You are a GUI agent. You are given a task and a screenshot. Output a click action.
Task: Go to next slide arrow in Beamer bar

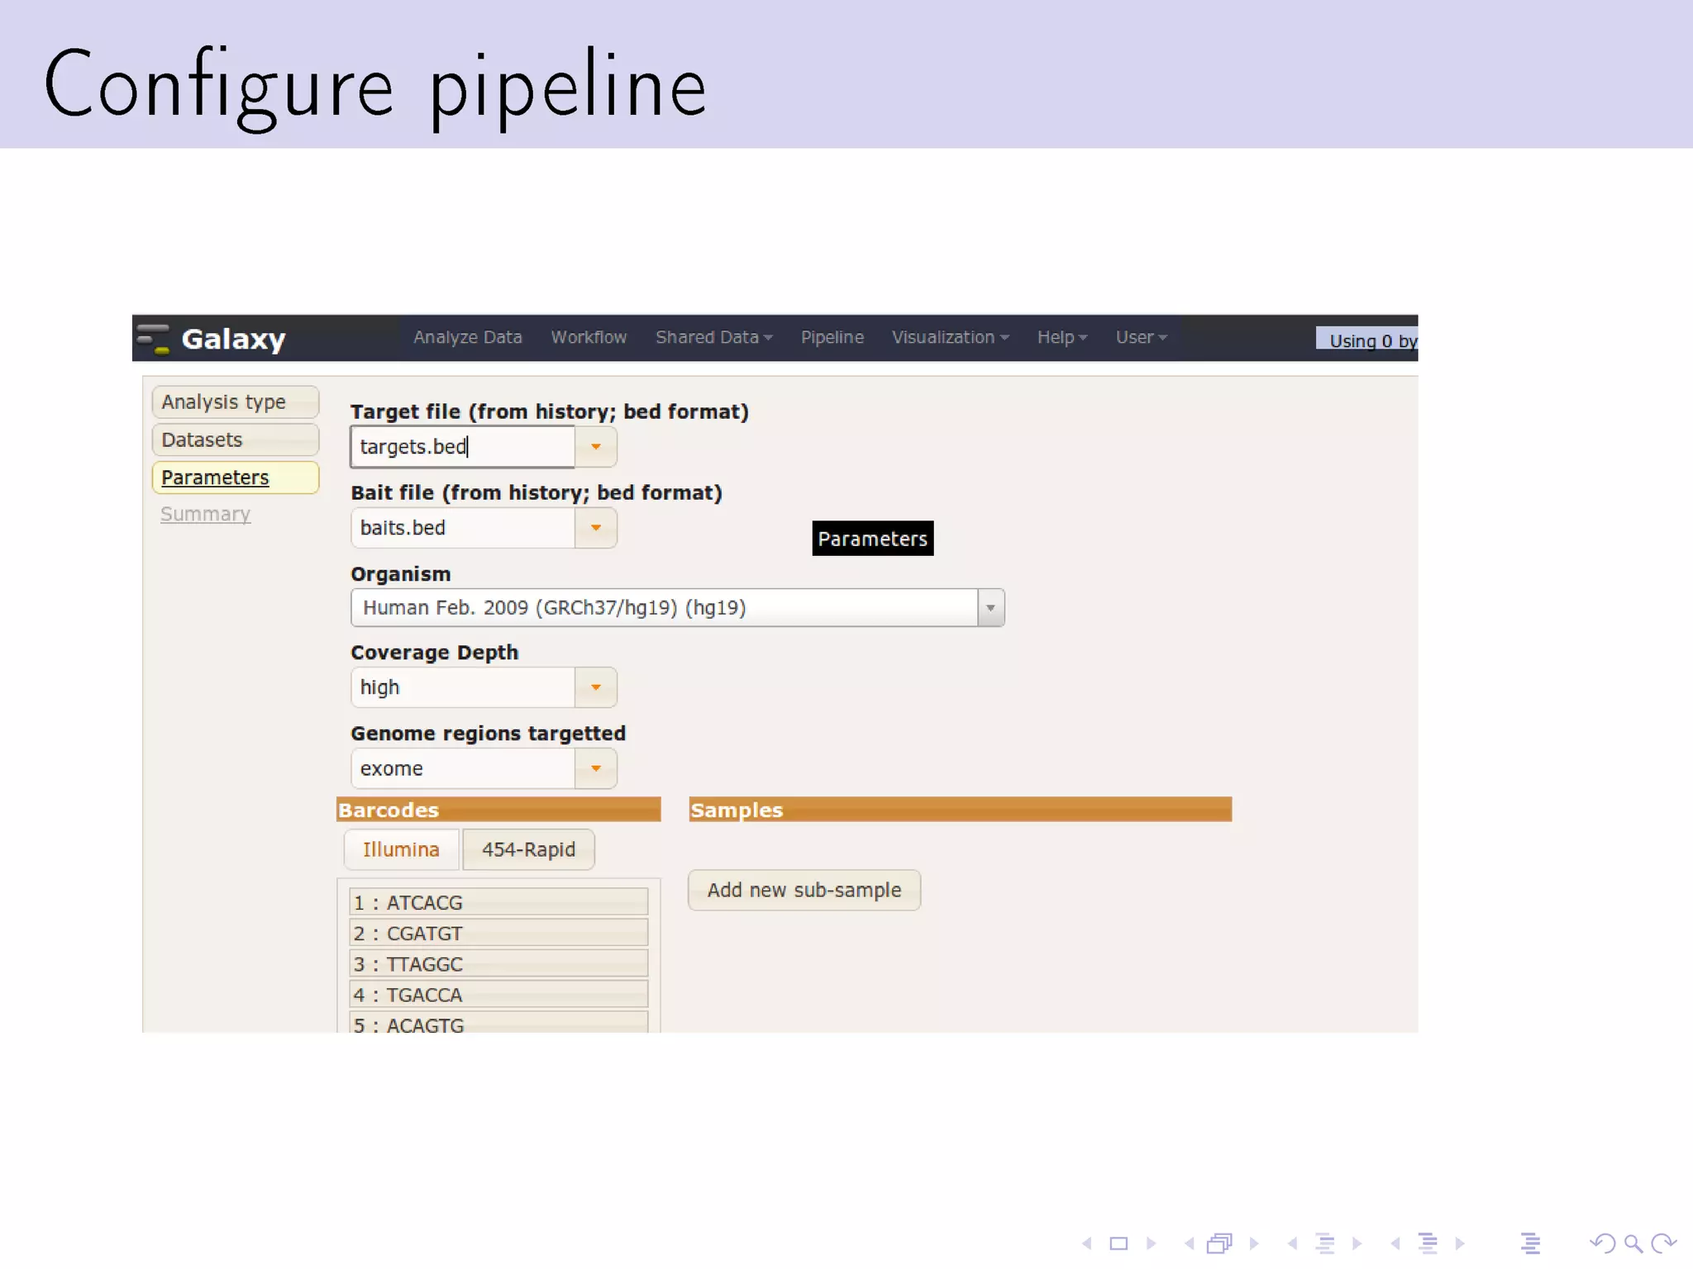(x=1151, y=1243)
